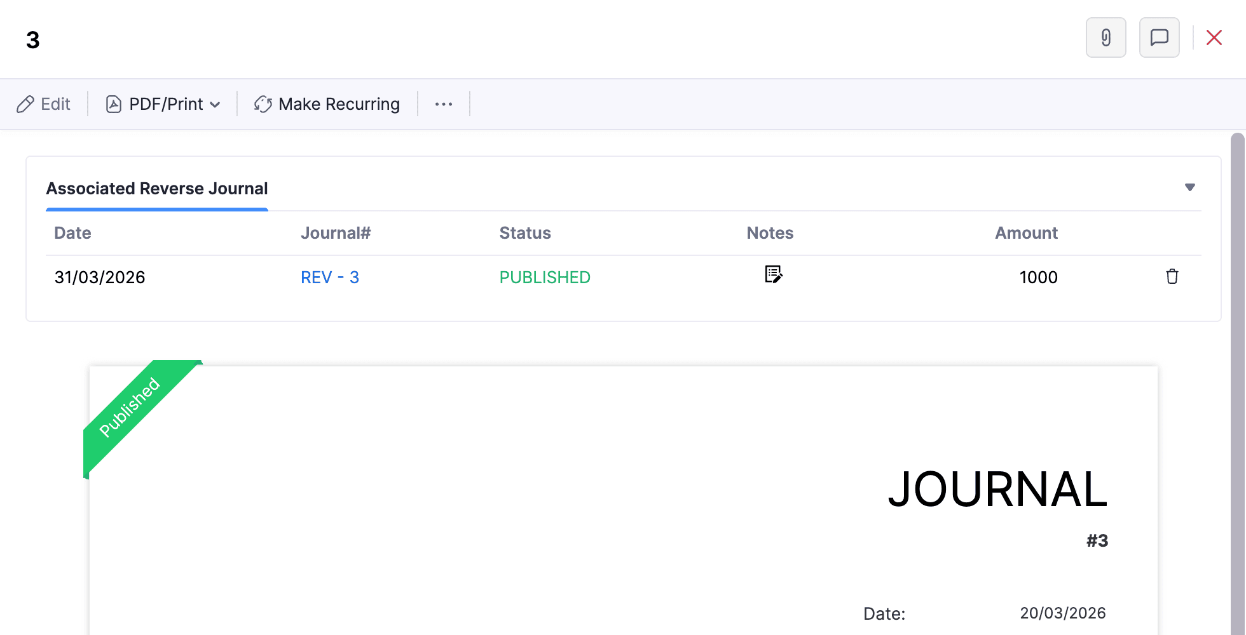This screenshot has height=635, width=1246.
Task: Click Make Recurring
Action: pos(327,104)
